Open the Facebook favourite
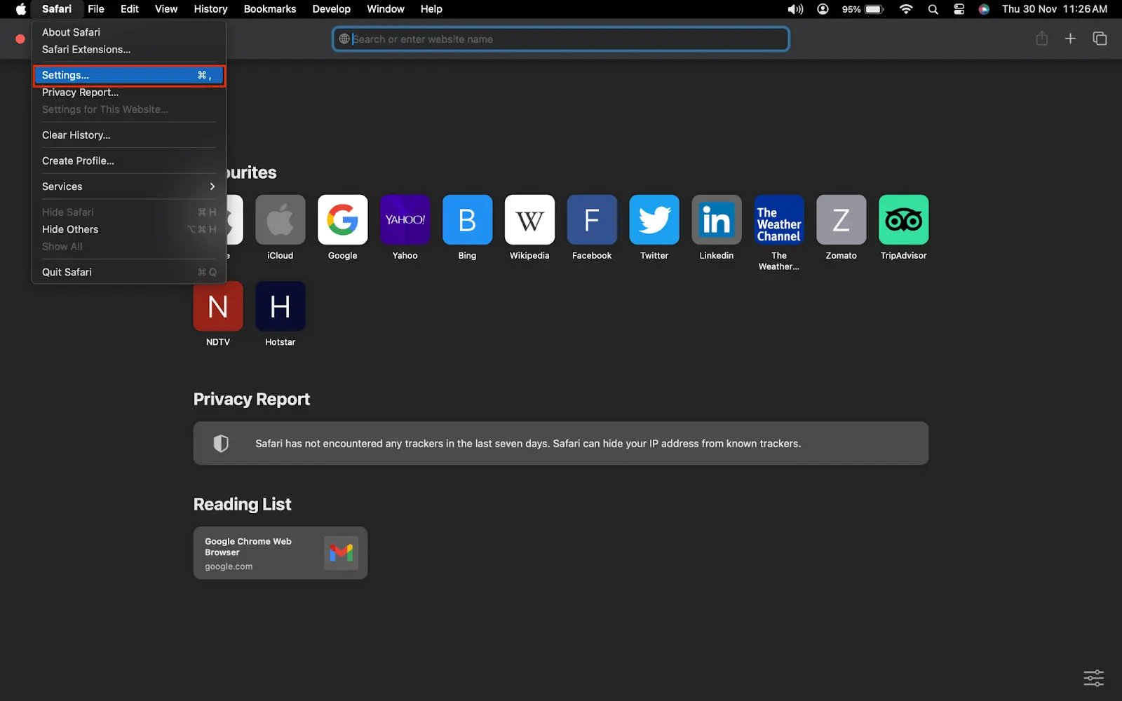The image size is (1122, 701). pyautogui.click(x=591, y=219)
